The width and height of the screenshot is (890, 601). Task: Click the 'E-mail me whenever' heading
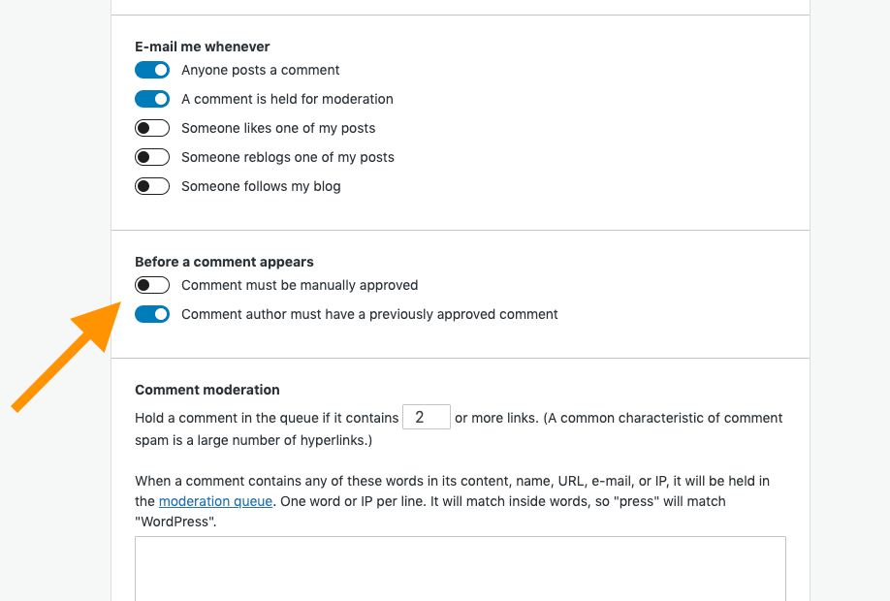coord(202,47)
